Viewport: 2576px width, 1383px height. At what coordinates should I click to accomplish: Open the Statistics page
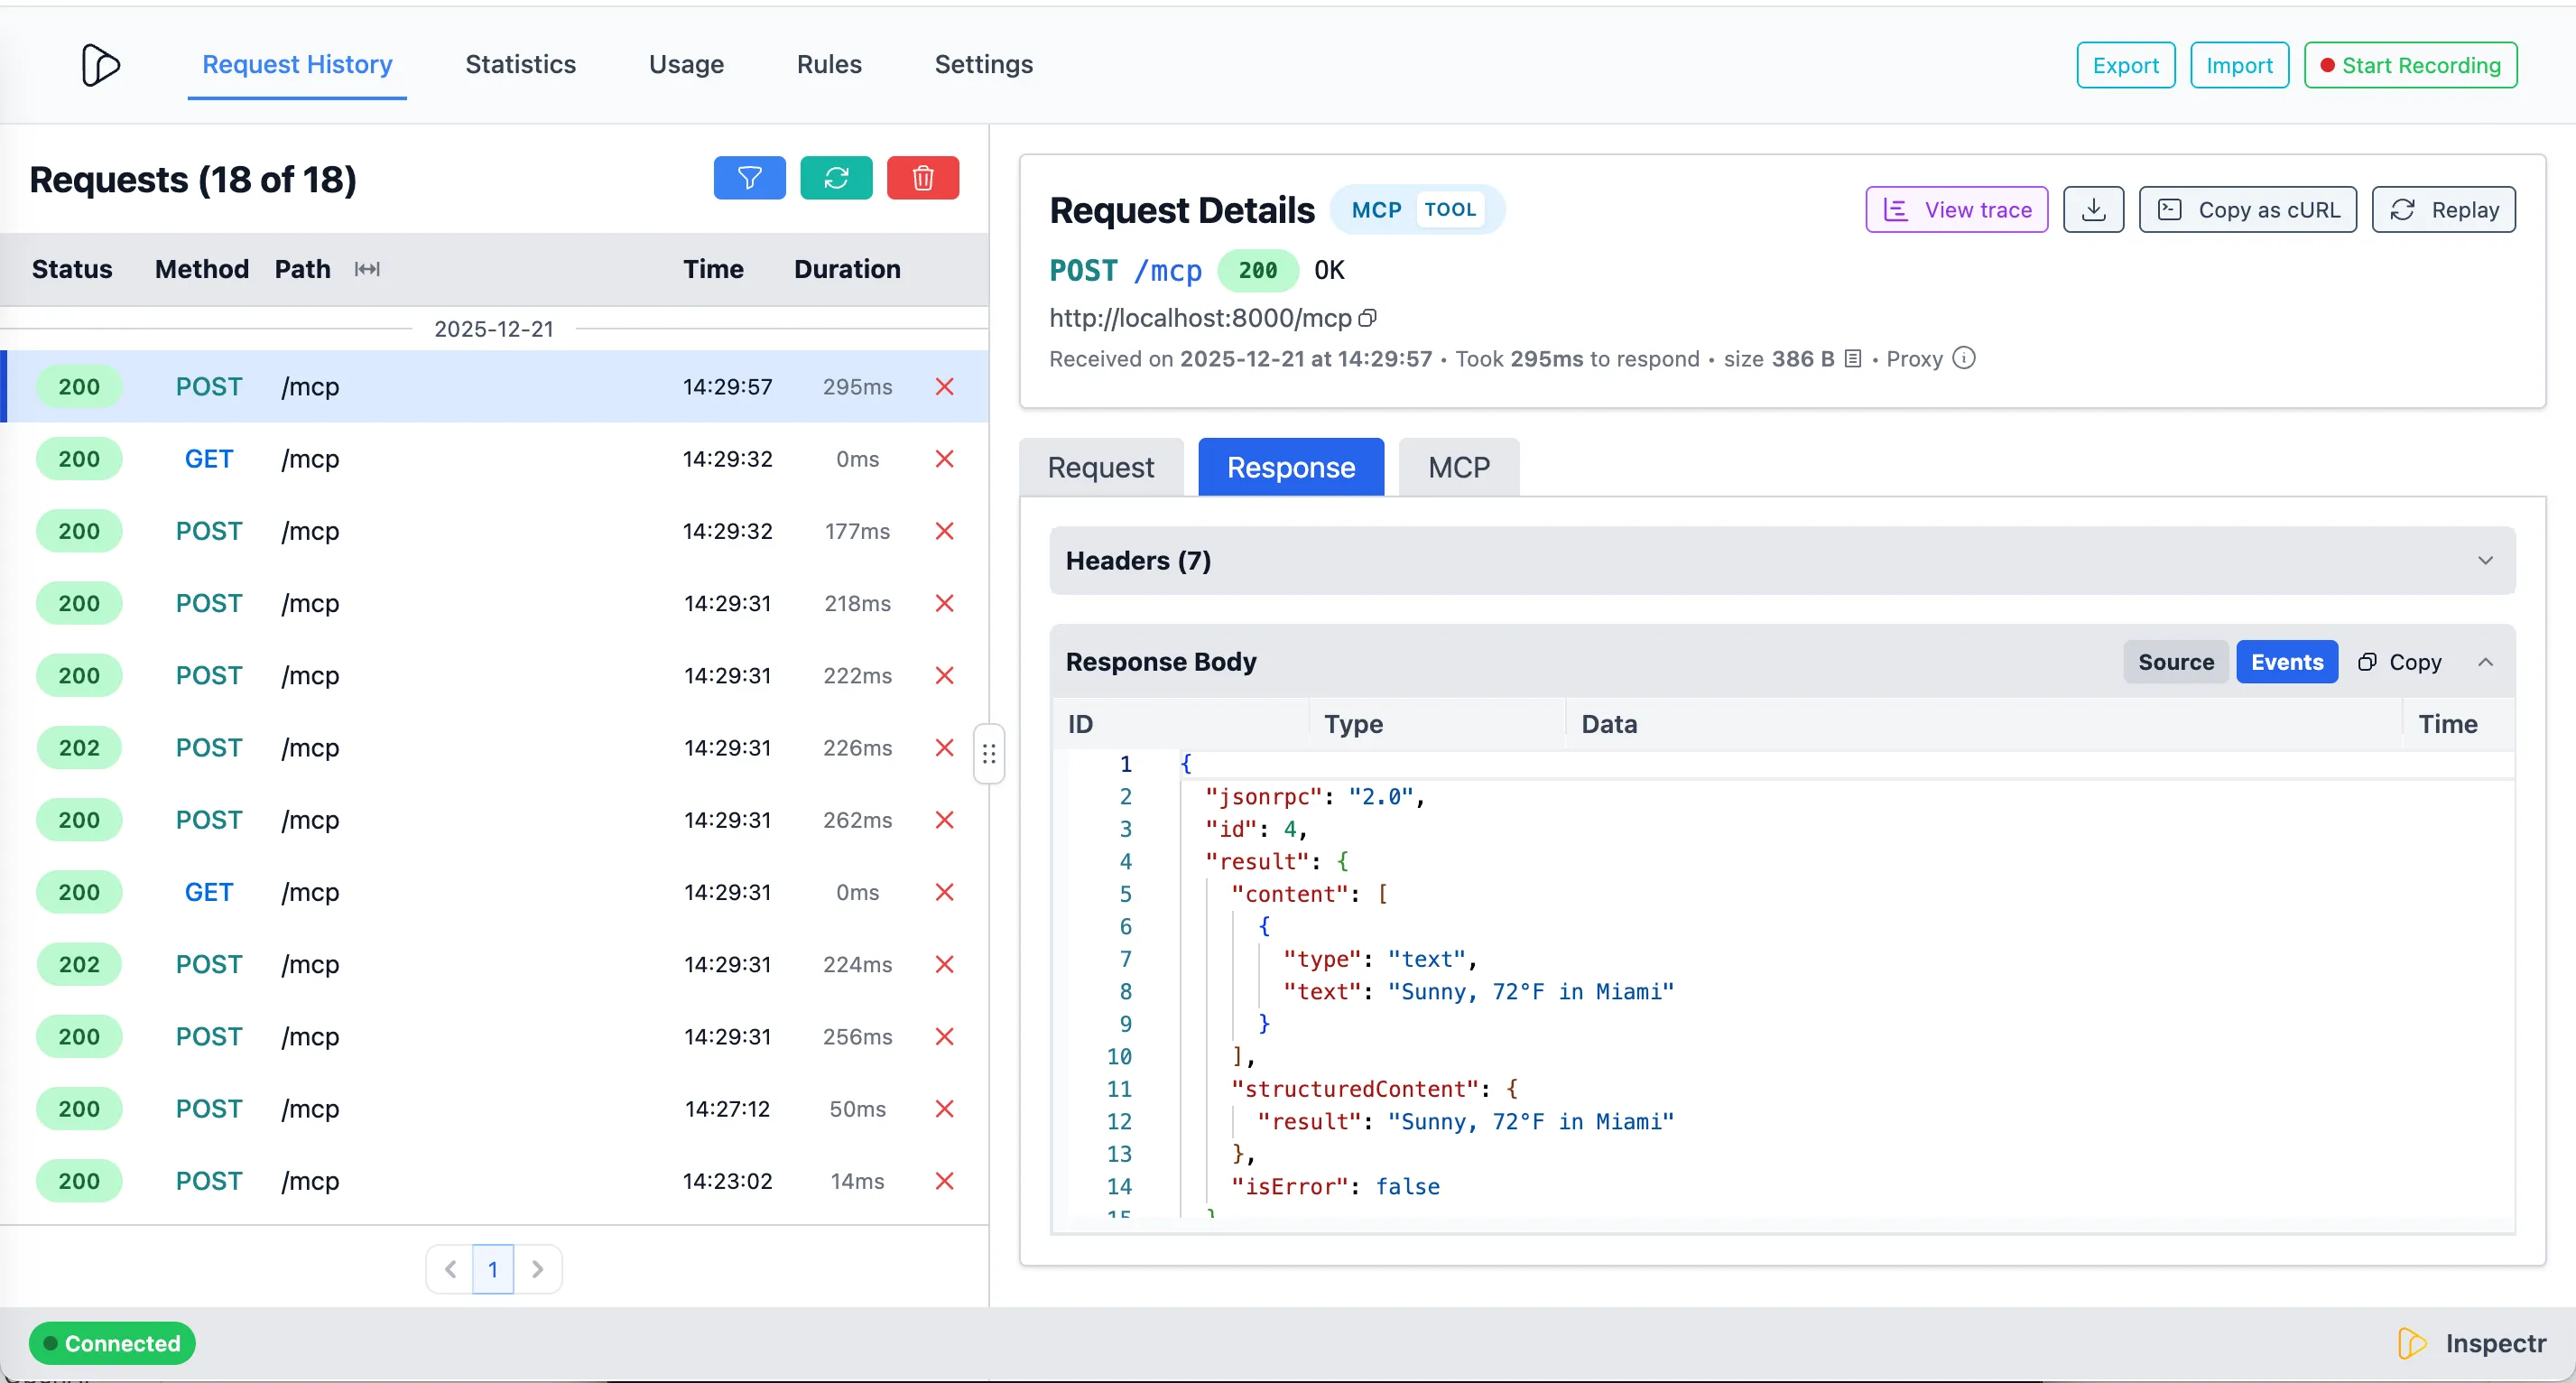(x=521, y=64)
